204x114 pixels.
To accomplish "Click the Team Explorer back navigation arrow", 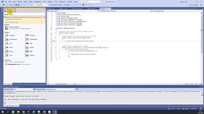I will pos(5,11).
